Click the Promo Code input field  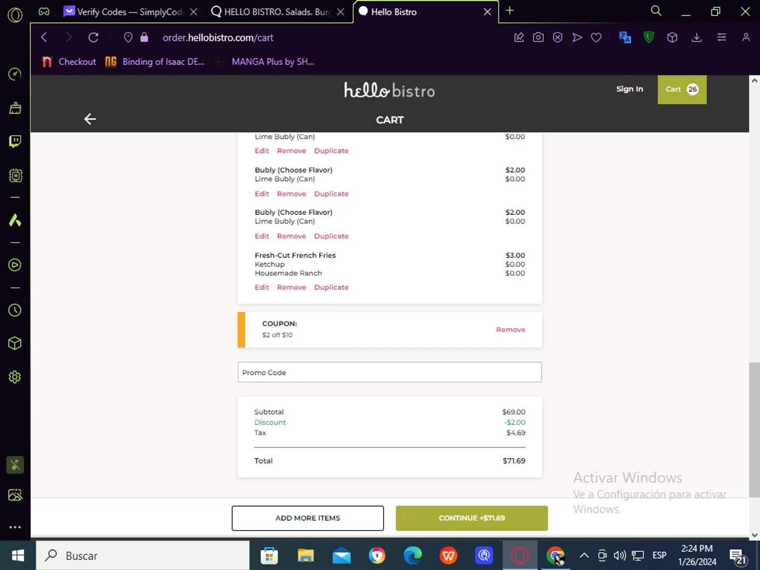(390, 372)
